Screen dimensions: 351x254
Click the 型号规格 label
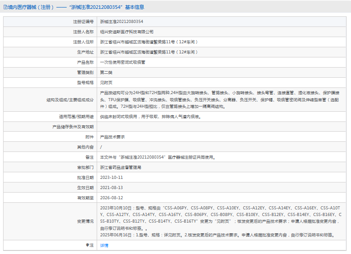tap(85, 83)
